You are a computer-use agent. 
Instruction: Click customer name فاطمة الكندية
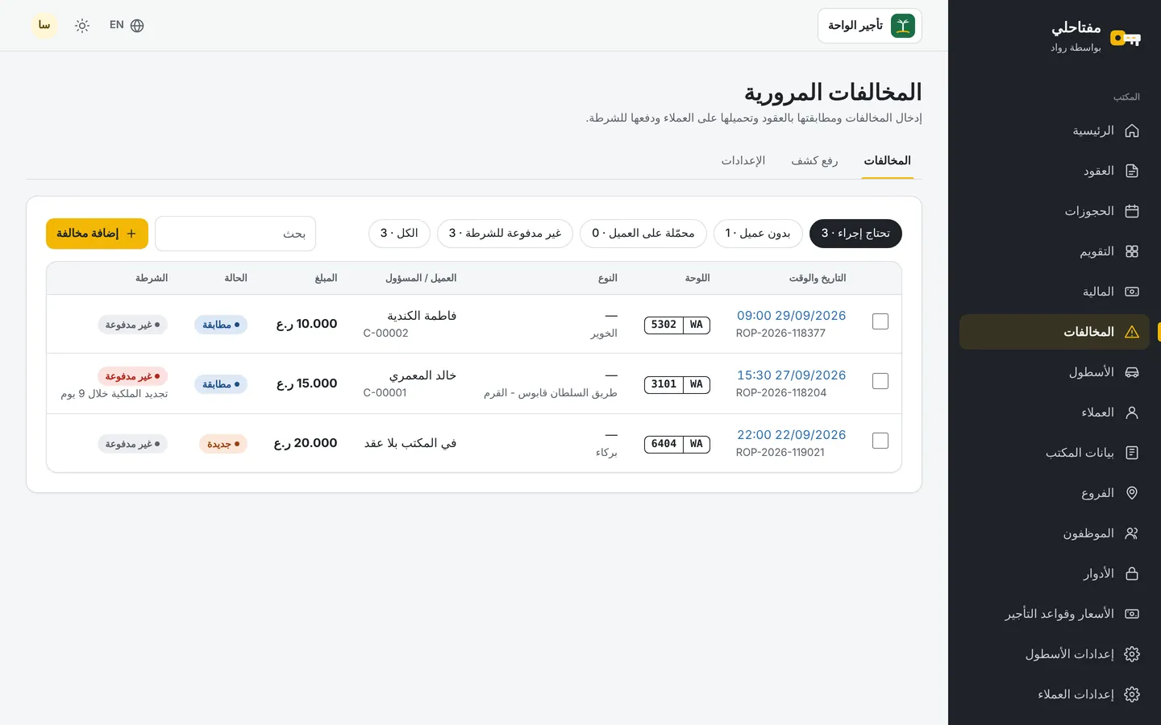pyautogui.click(x=422, y=316)
